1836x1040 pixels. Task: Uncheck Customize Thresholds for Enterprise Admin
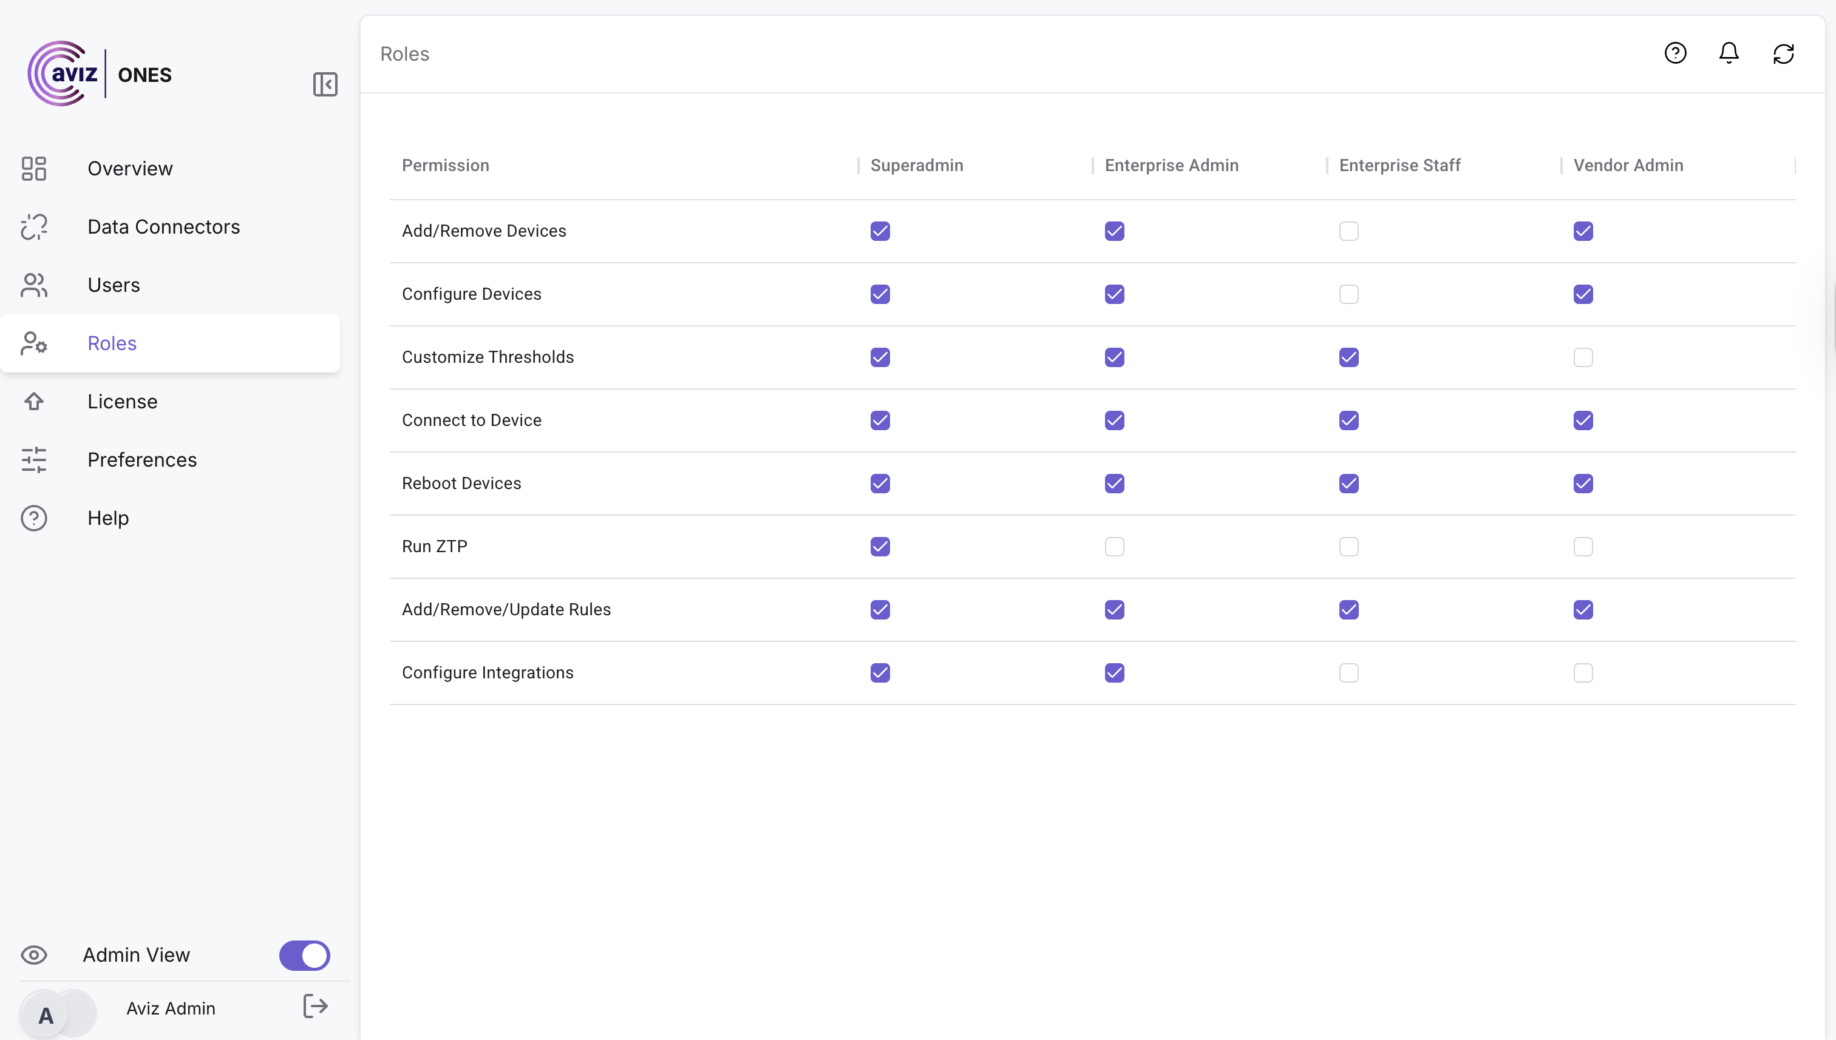[x=1114, y=357]
